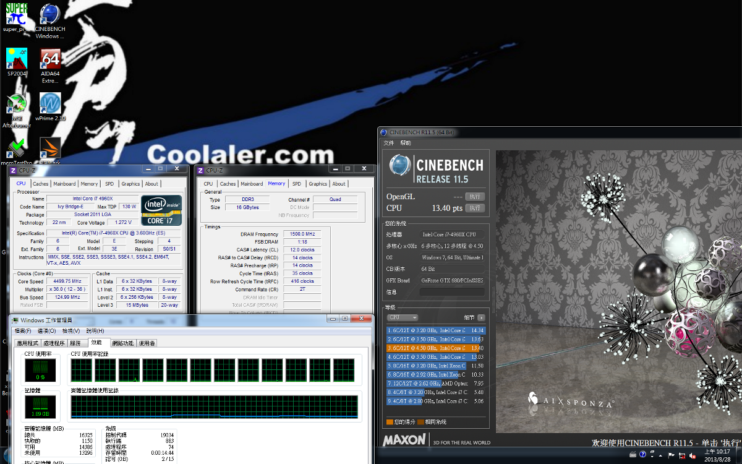This screenshot has width=742, height=464.
Task: Open the memTestPro desktop shortcut
Action: (17, 152)
